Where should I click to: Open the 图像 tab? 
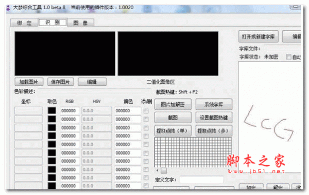coord(81,23)
